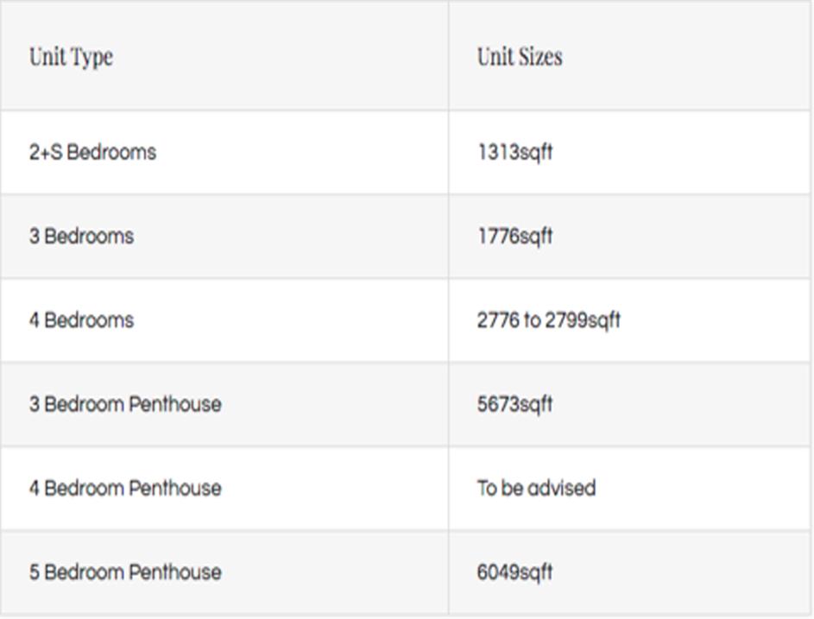Viewport: 814px width, 619px height.
Task: Click the 3 Bedrooms unit type cell
Action: click(x=81, y=236)
